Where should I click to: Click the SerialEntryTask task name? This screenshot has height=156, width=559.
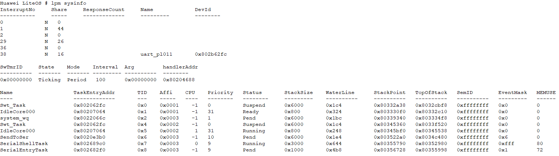(x=24, y=150)
